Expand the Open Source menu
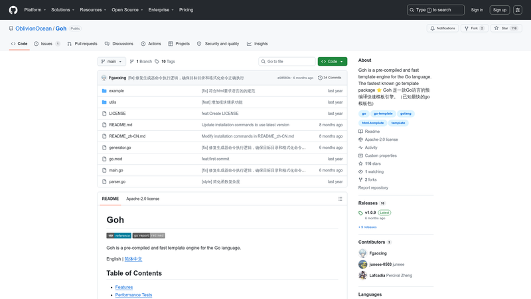The width and height of the screenshot is (531, 299). [127, 10]
